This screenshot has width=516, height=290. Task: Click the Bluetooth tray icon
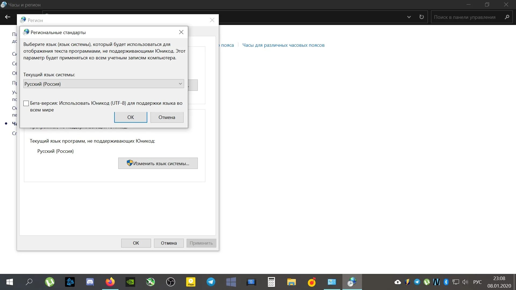point(446,282)
